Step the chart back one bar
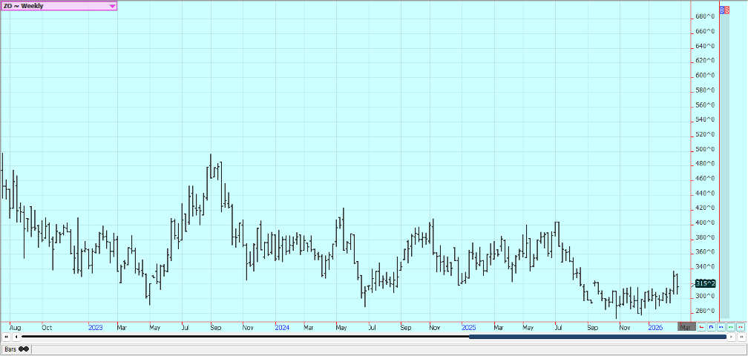The height and width of the screenshot is (356, 748). coord(16,337)
